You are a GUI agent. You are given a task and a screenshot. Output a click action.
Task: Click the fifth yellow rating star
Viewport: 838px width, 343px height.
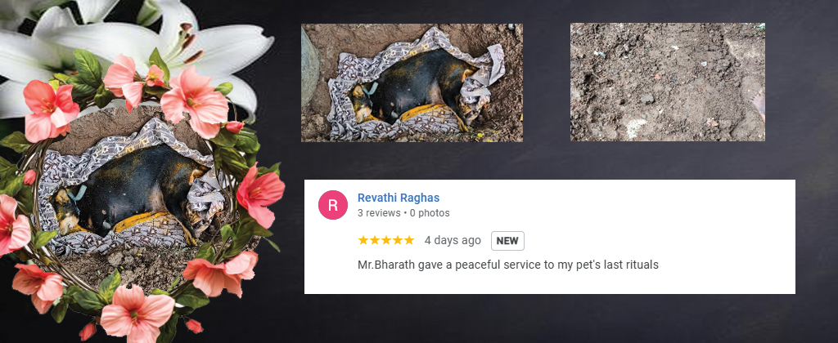pos(409,241)
